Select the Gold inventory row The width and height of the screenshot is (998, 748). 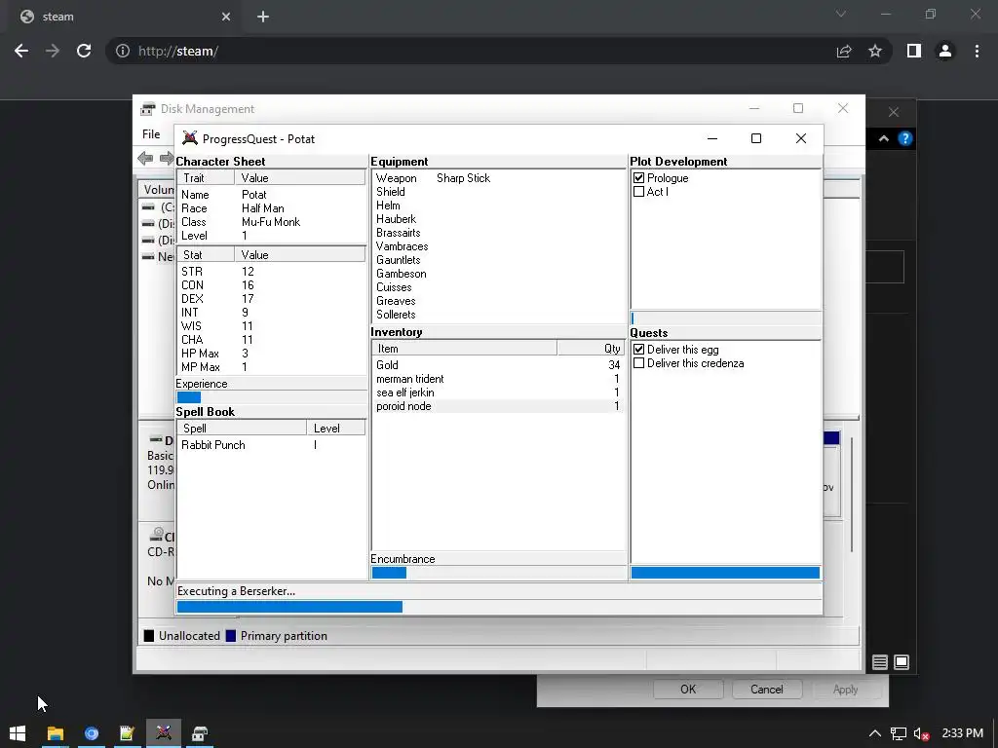498,365
